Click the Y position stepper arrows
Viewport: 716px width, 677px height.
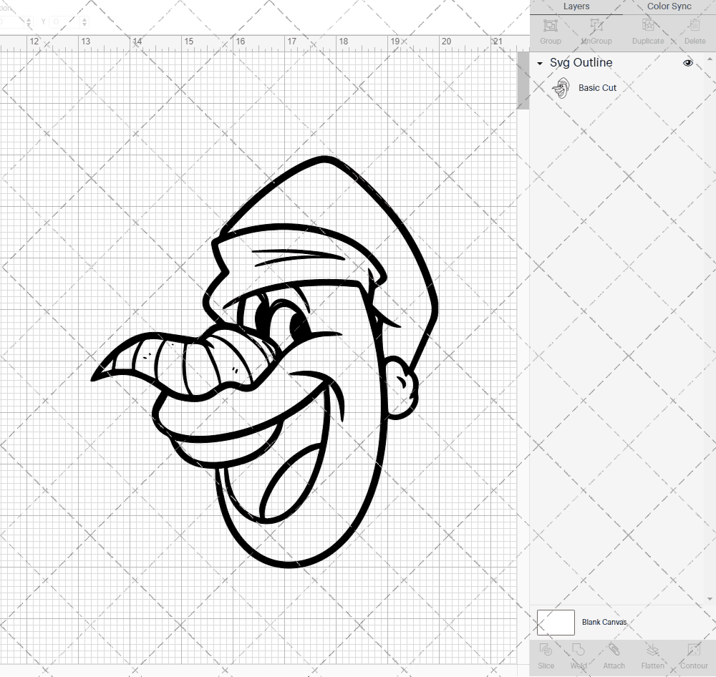[x=84, y=22]
